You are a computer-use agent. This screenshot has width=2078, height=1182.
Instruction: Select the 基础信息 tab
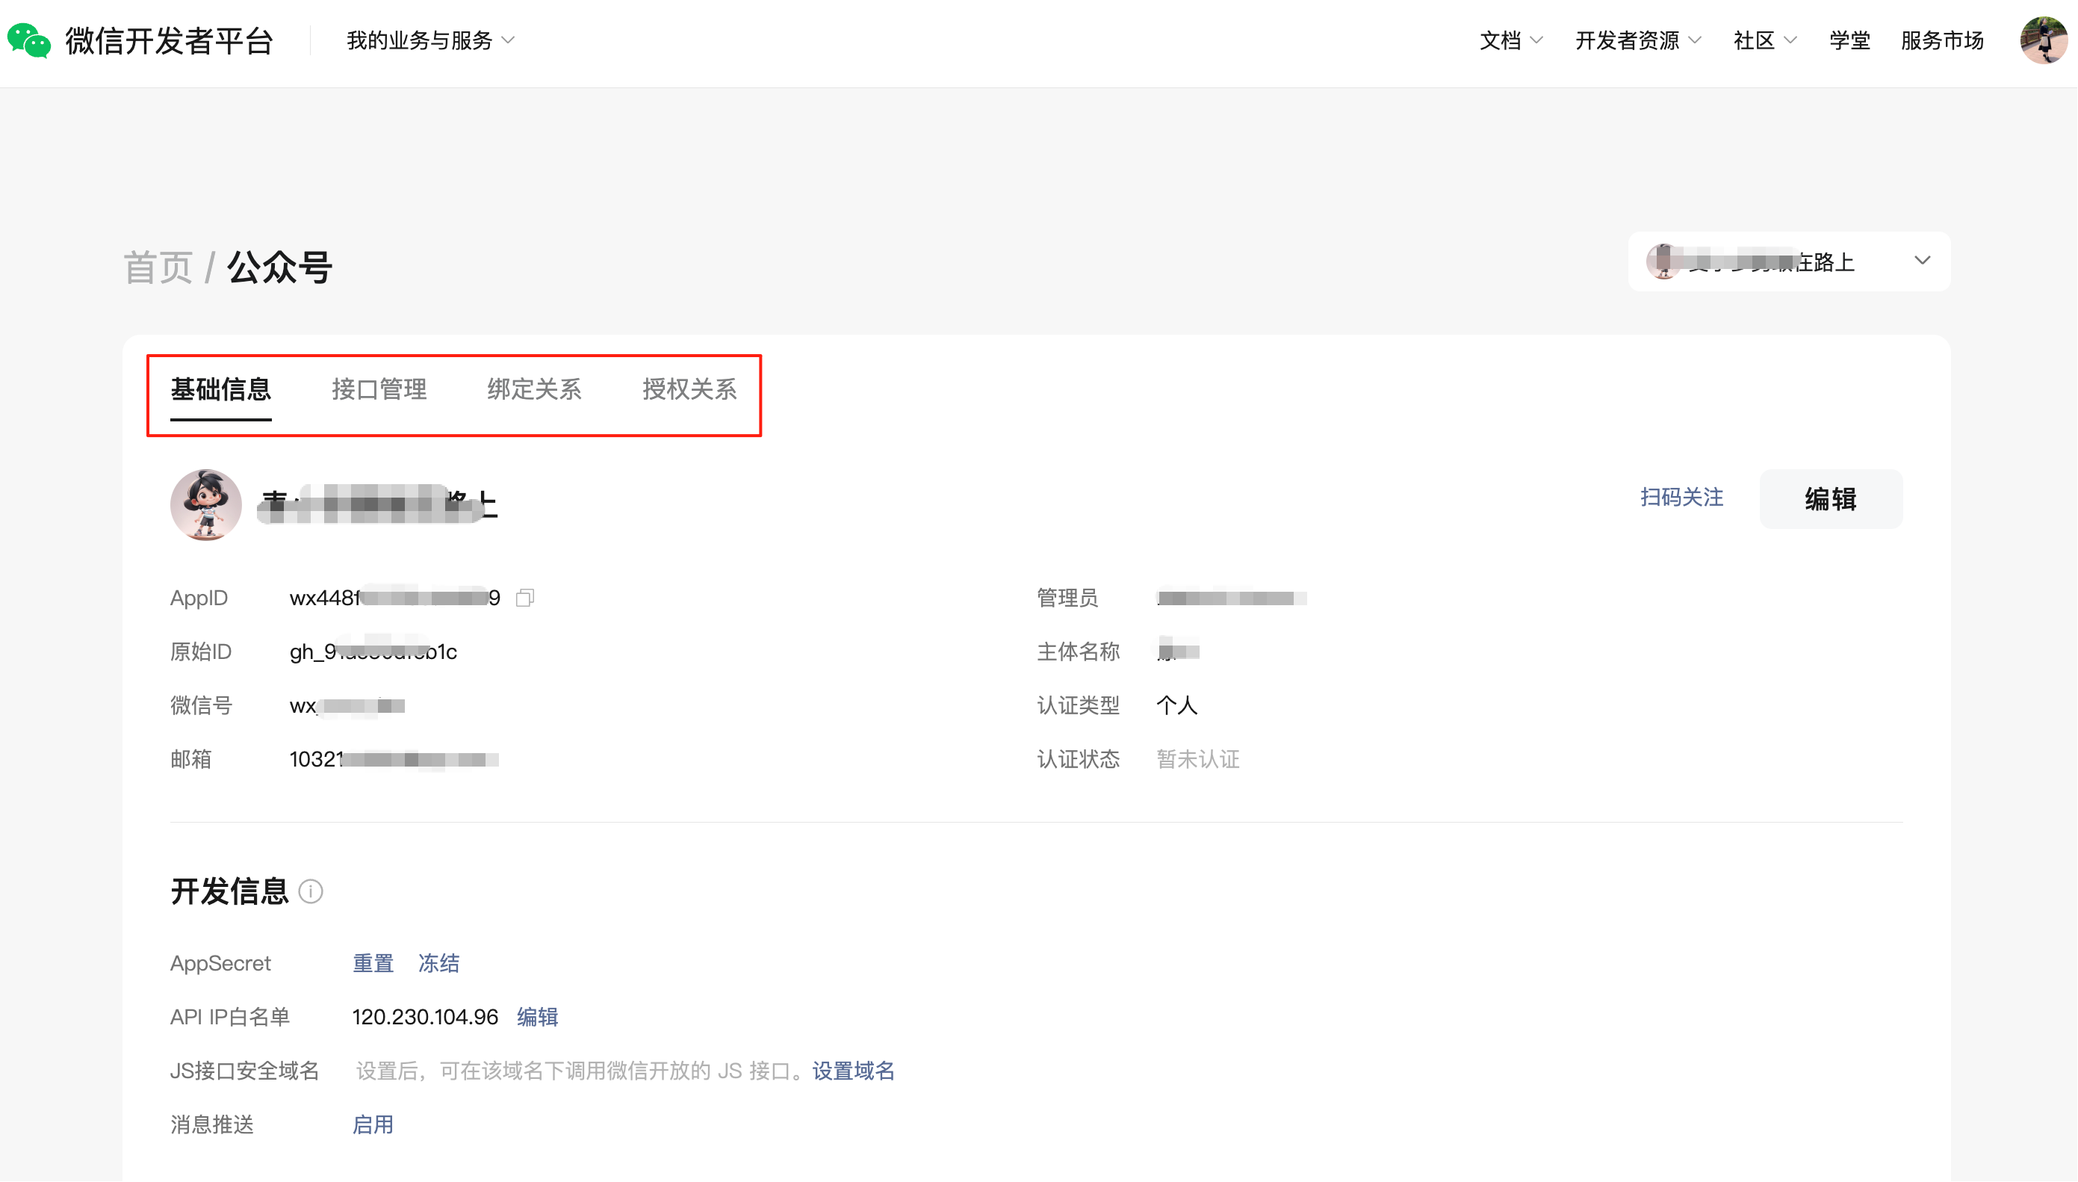tap(220, 390)
